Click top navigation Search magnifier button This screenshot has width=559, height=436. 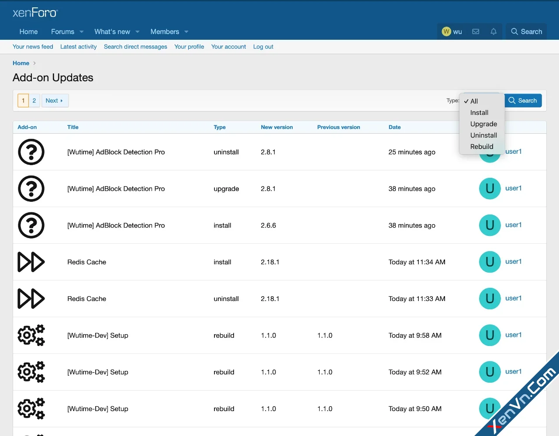(x=526, y=31)
